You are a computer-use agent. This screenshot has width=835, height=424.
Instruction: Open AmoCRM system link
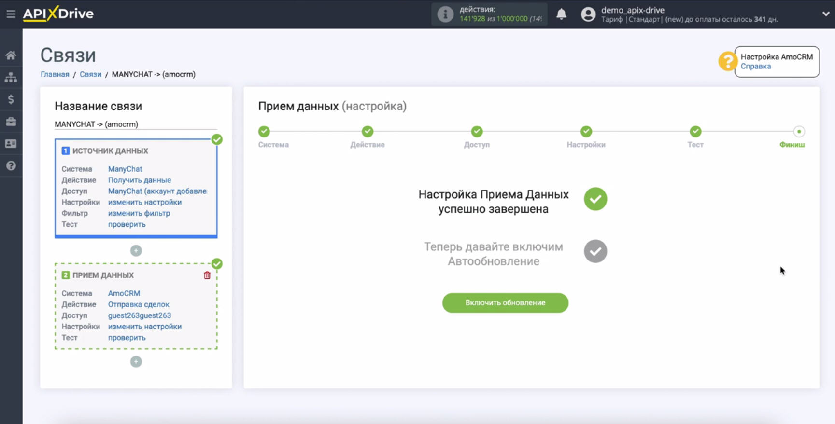(124, 294)
